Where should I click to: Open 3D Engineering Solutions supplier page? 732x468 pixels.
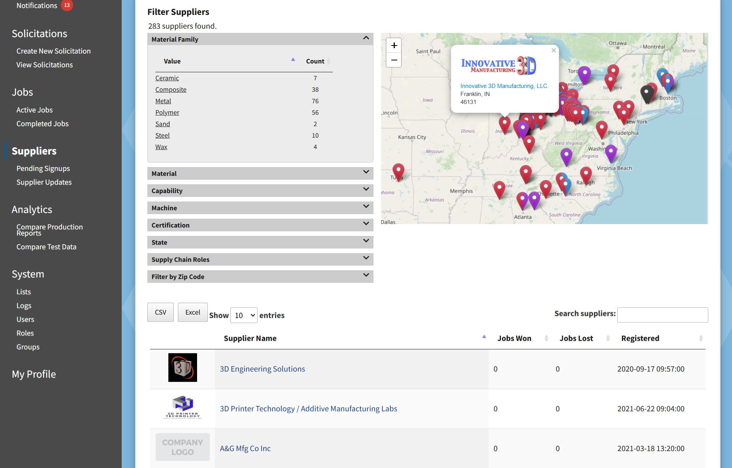tap(262, 369)
